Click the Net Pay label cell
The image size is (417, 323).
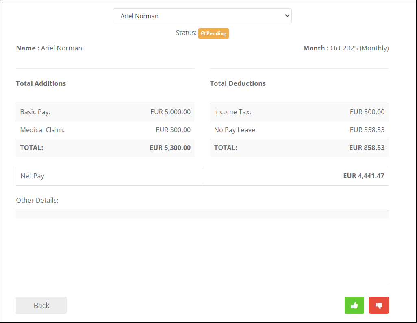[109, 176]
